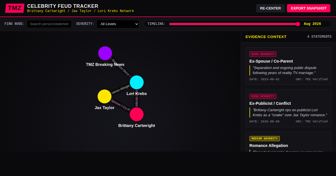Viewport: 336px width, 176px height.
Task: Click SRC: TMZ Verified on Ex-Spouse card
Action: pyautogui.click(x=312, y=79)
